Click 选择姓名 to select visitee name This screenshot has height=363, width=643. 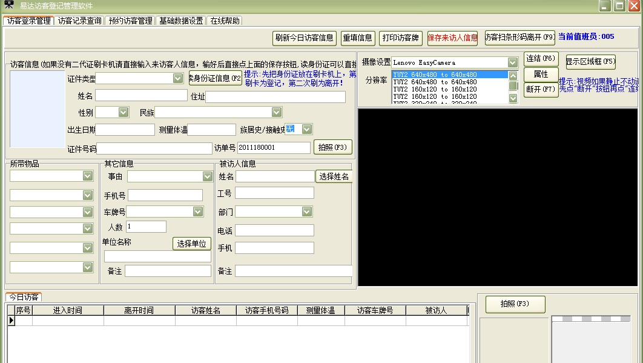point(335,176)
